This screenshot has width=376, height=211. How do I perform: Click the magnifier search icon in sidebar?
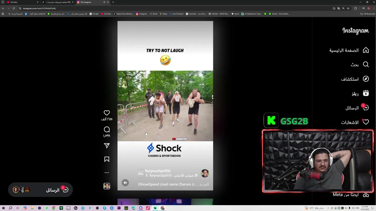coord(366,64)
